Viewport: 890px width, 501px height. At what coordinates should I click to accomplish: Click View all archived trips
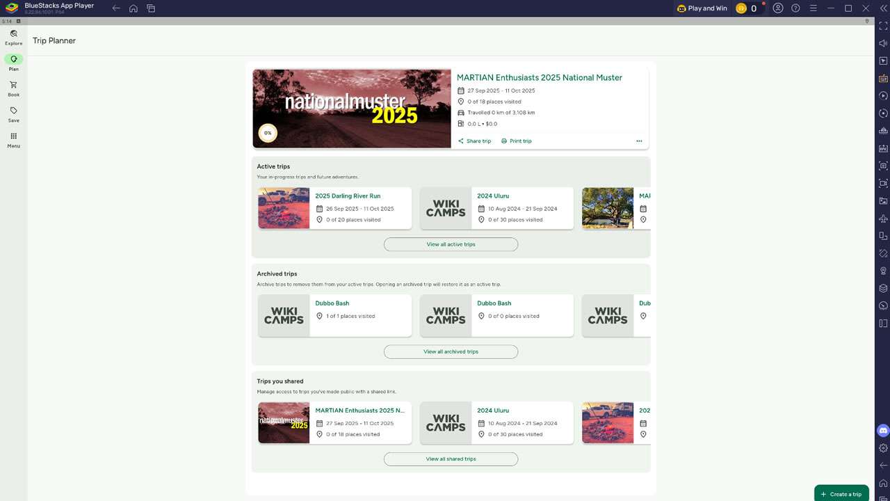point(451,351)
